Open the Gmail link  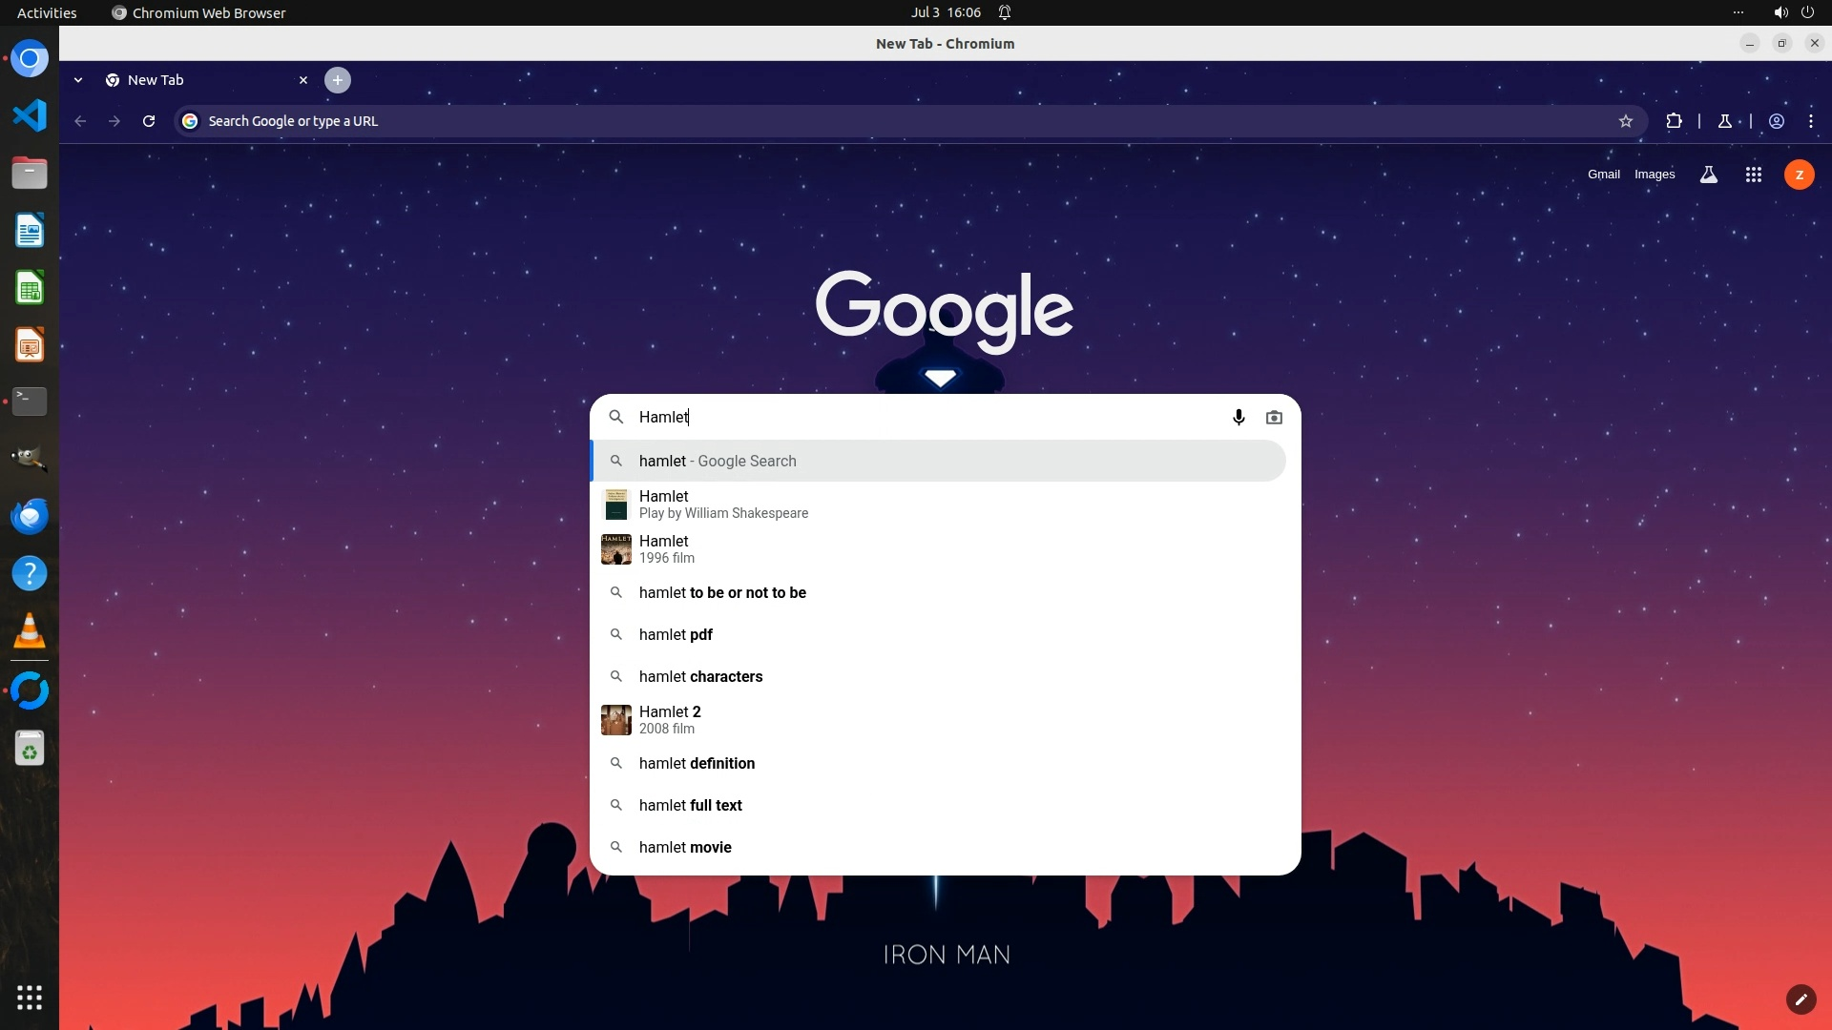(1603, 175)
